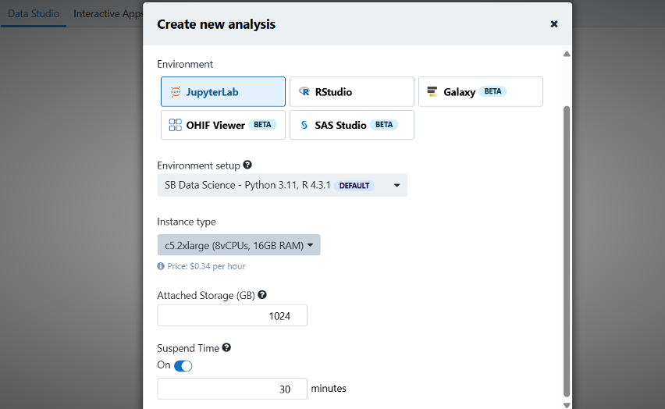
Task: Pick the OHIF Viewer environment
Action: tap(223, 125)
